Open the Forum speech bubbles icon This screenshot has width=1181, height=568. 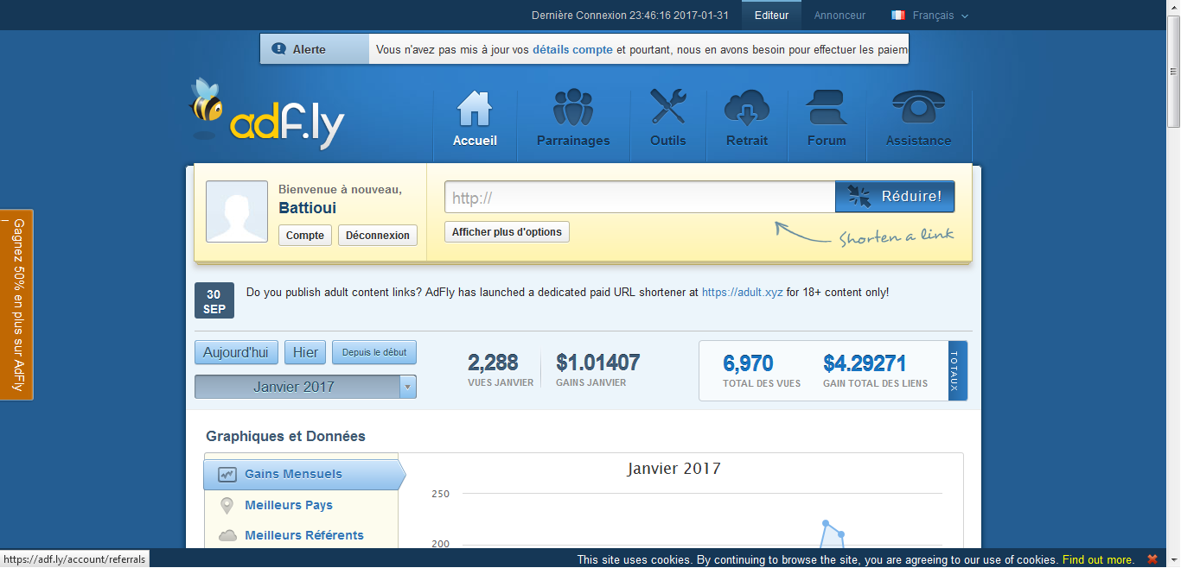(x=827, y=108)
